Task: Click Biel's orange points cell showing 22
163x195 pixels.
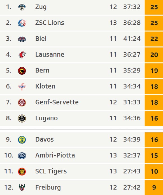Action: 154,39
